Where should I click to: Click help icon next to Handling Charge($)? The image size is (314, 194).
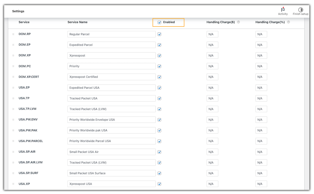coord(238,22)
